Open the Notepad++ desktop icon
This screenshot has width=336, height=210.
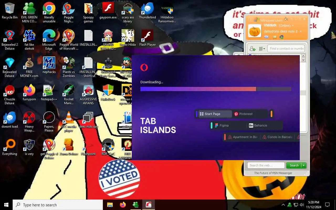[x=49, y=93]
